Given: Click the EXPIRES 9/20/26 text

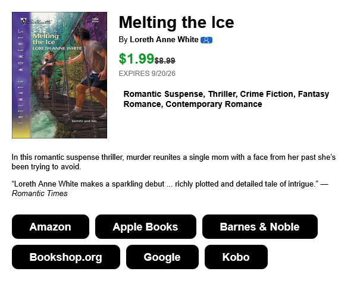Looking at the screenshot, I should click(x=147, y=74).
